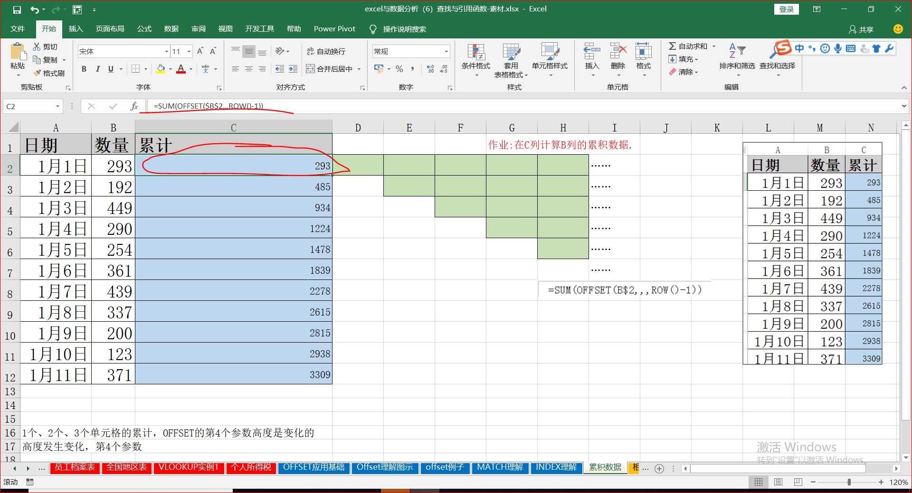The height and width of the screenshot is (493, 912).
Task: Click Cell Styles icon
Action: click(550, 51)
